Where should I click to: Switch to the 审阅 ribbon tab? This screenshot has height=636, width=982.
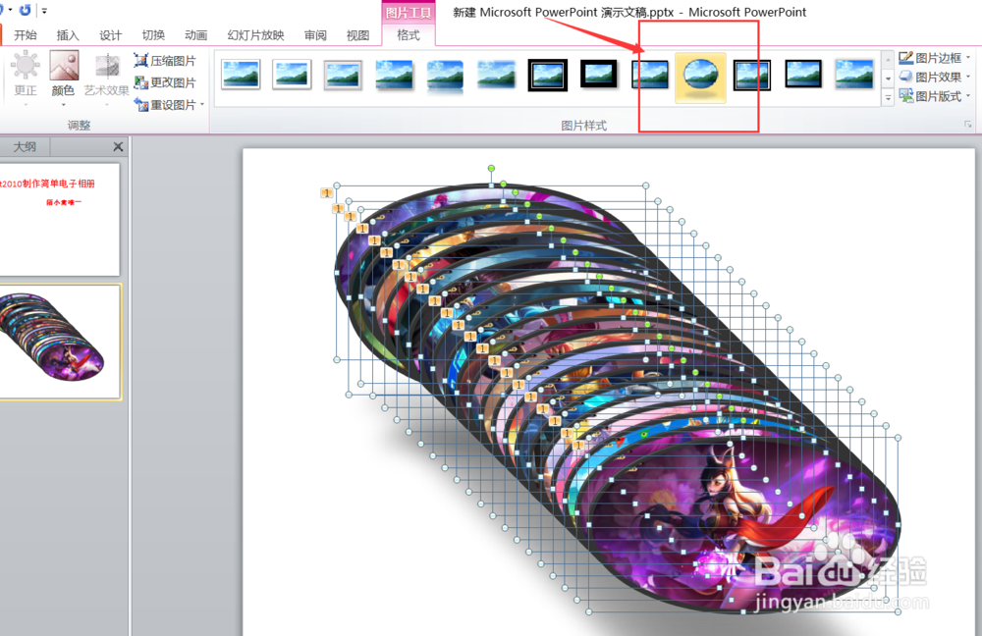tap(315, 35)
